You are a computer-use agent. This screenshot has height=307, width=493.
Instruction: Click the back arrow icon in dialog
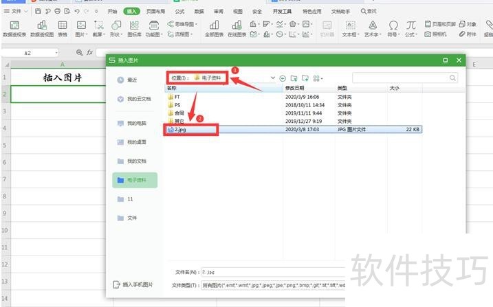pyautogui.click(x=283, y=78)
